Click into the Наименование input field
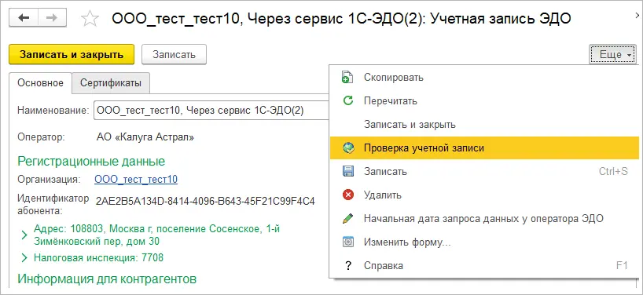 [x=211, y=110]
